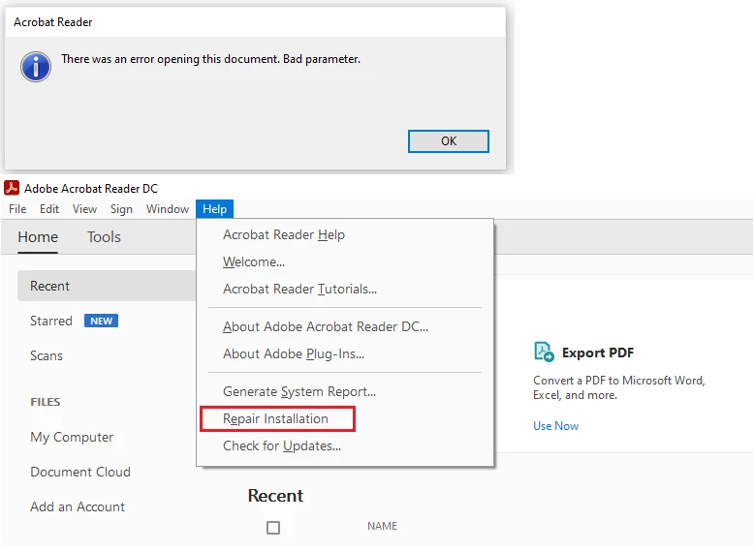753x552 pixels.
Task: Open Scans in the sidebar
Action: pos(47,355)
